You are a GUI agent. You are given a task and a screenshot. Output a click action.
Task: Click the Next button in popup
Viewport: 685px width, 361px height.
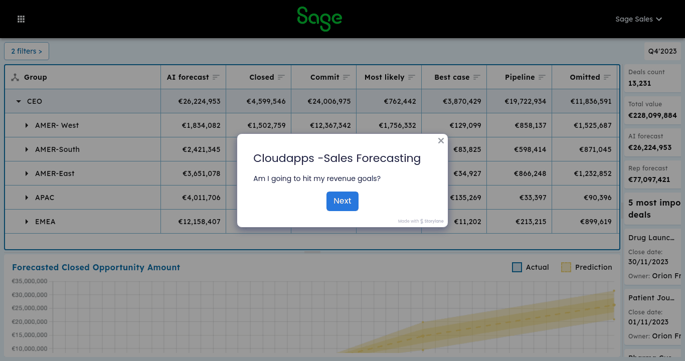342,201
